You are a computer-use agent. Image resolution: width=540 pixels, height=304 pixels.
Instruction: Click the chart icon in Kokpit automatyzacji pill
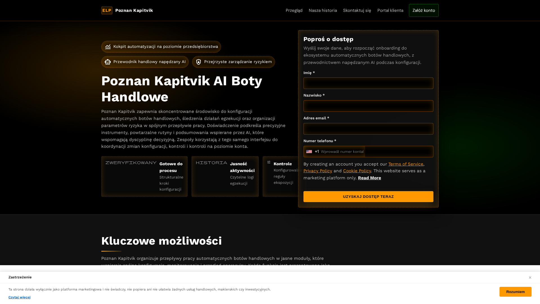108,47
